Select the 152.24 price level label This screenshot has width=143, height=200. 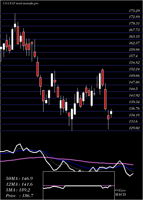134,69
